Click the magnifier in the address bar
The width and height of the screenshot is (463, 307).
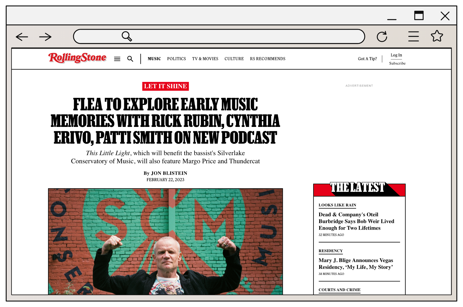click(x=126, y=36)
